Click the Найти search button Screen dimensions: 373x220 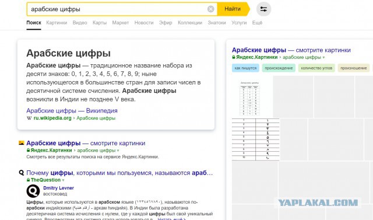pos(233,9)
